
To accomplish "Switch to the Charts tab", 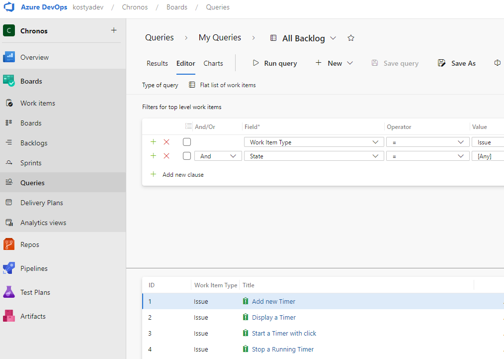I will [x=213, y=63].
